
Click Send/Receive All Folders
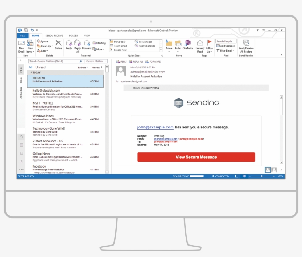click(x=246, y=46)
